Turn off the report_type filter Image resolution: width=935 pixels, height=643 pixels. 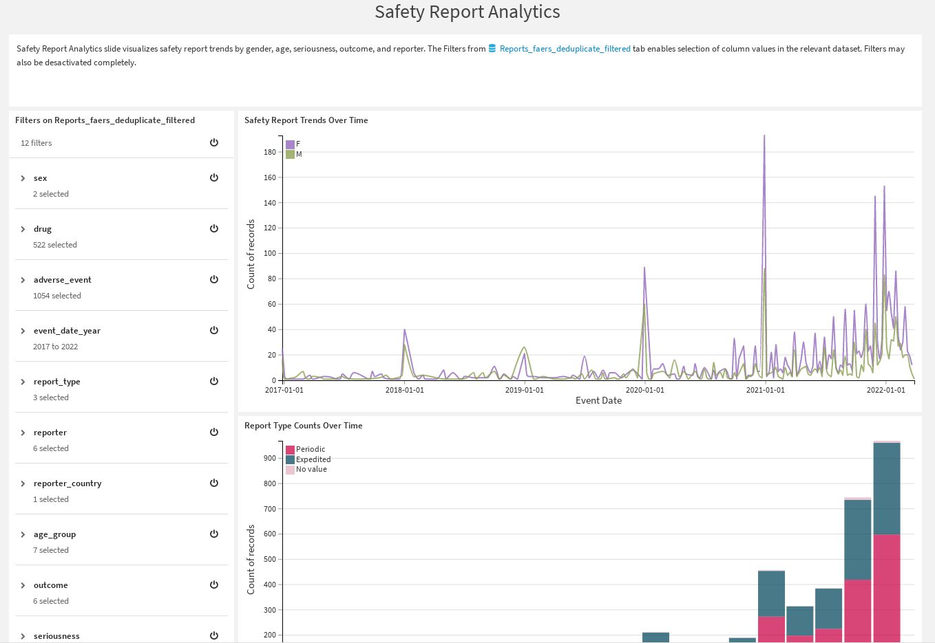click(214, 381)
